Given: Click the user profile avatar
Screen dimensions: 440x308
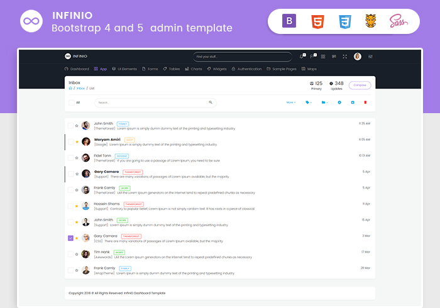Looking at the screenshot, I should point(358,57).
